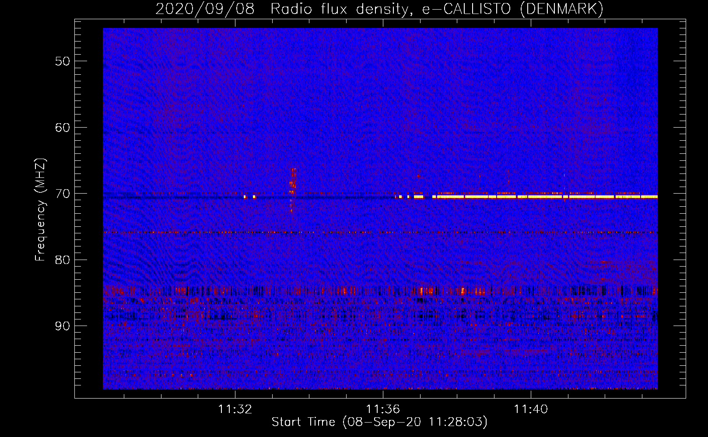Click the "Frequency (MHZ)" axis label

(40, 210)
